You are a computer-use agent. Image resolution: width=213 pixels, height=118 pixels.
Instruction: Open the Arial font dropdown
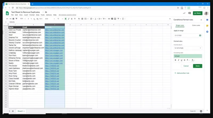tap(50, 19)
